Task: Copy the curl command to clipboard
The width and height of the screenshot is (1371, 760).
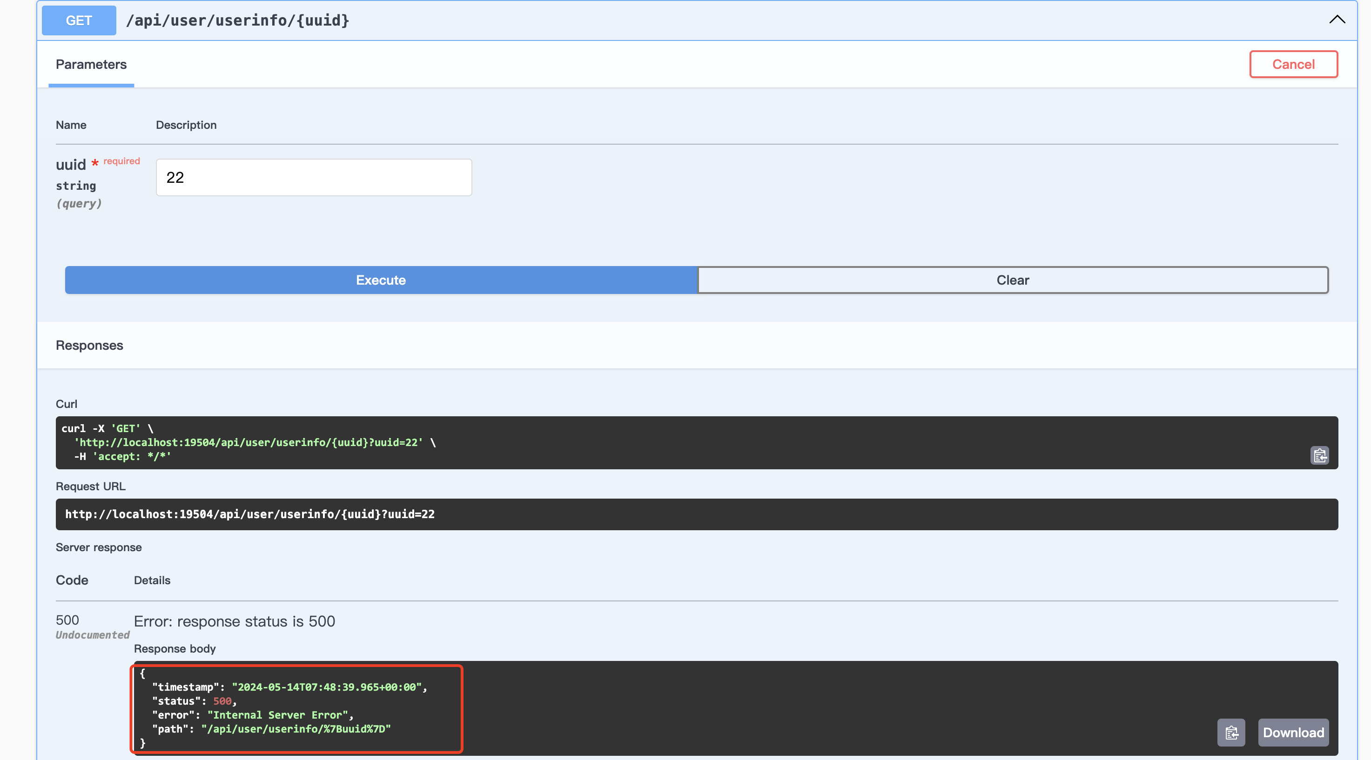Action: click(x=1319, y=455)
